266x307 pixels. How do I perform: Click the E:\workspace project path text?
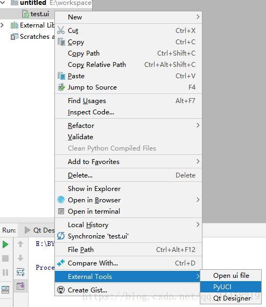71,3
